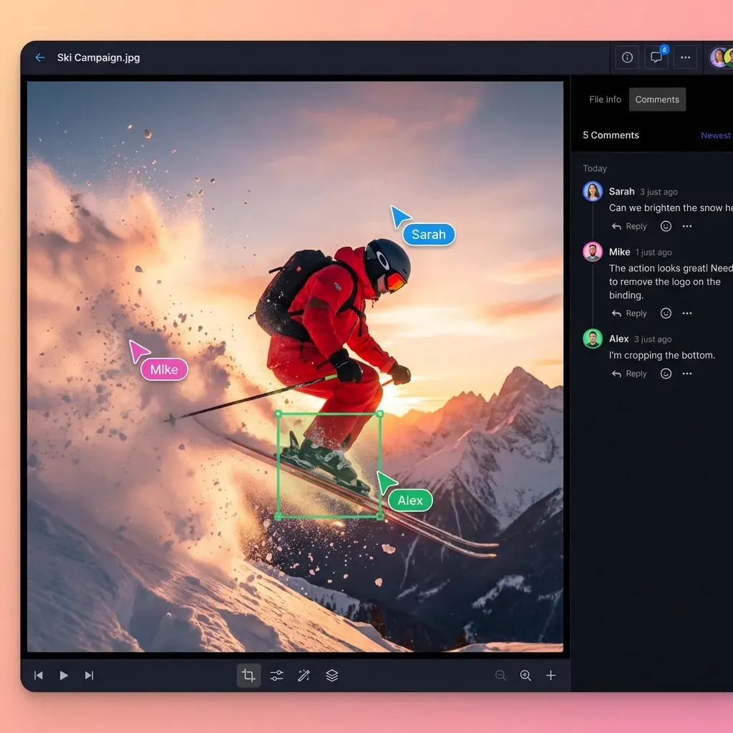Go back using the blue arrow
The height and width of the screenshot is (733, 733).
coord(39,57)
